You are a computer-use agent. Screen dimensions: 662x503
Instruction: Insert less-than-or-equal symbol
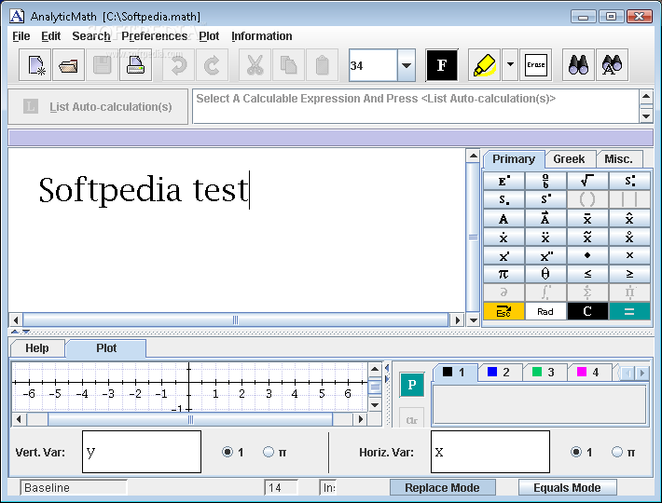click(587, 274)
